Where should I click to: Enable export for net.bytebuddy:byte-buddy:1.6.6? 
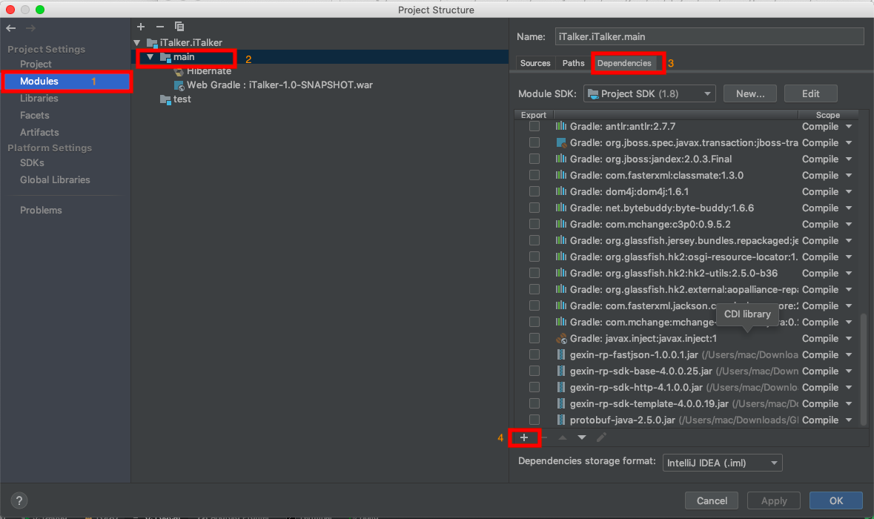point(534,208)
